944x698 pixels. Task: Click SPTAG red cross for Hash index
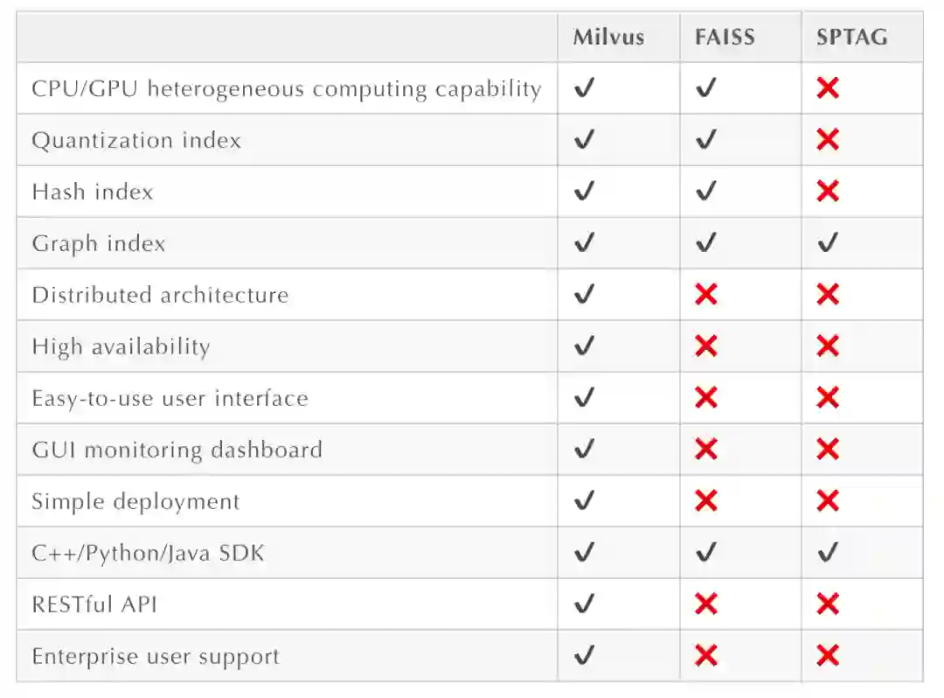(x=828, y=192)
